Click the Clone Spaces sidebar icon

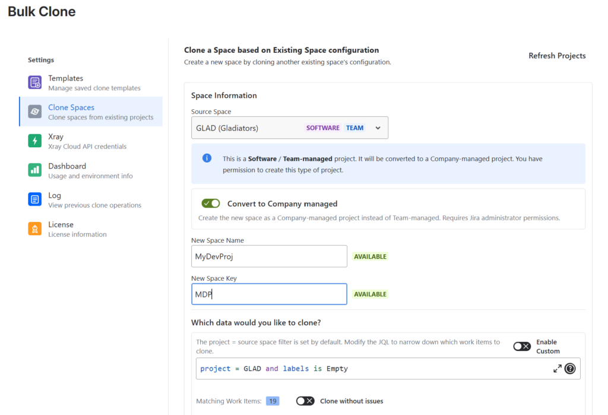(x=35, y=112)
